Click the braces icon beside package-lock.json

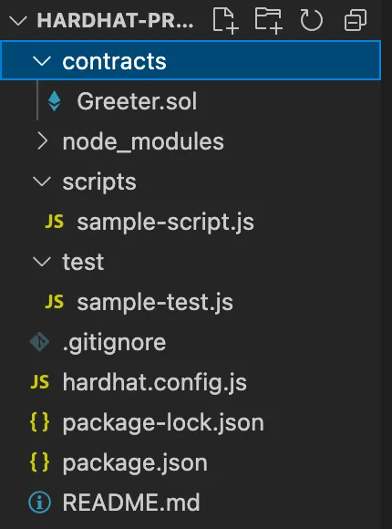click(40, 422)
